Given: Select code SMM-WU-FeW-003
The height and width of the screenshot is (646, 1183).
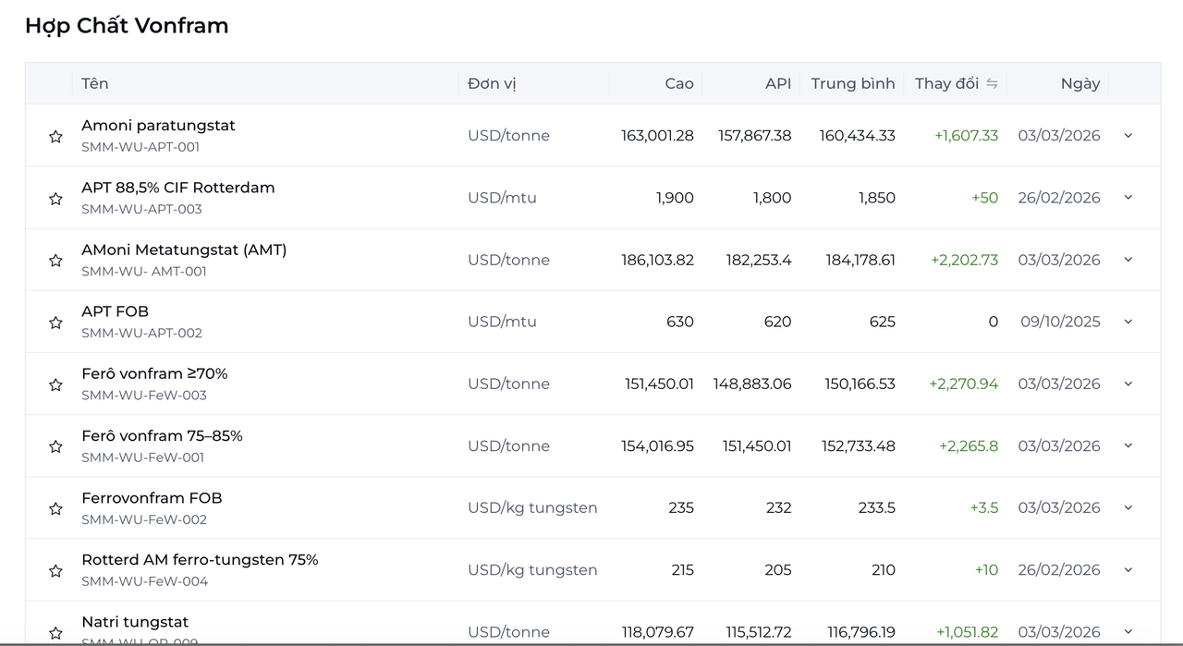Looking at the screenshot, I should pos(144,395).
